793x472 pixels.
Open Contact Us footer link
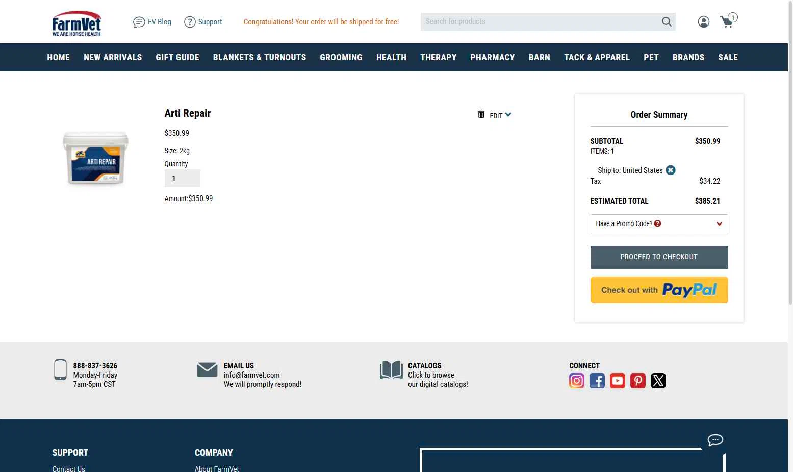68,468
